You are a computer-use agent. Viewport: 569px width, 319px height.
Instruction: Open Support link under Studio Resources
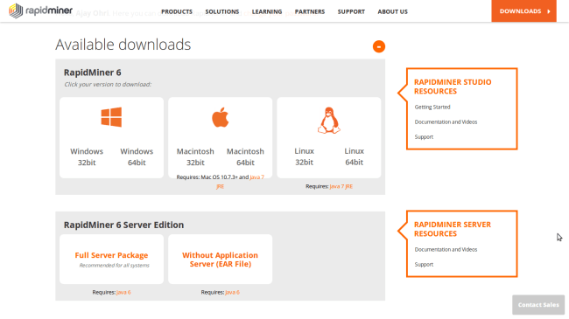tap(424, 136)
